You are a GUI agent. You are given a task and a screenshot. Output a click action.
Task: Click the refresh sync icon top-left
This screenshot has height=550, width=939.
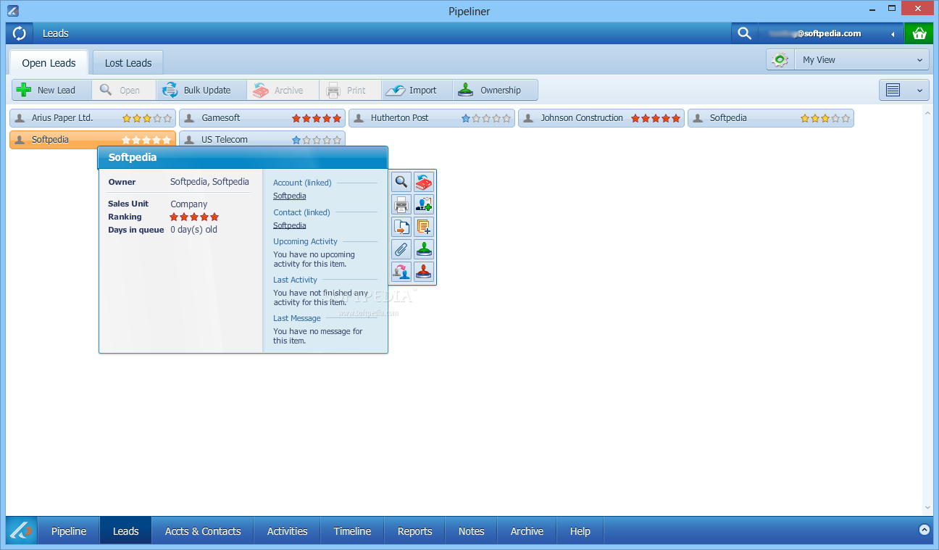(20, 33)
